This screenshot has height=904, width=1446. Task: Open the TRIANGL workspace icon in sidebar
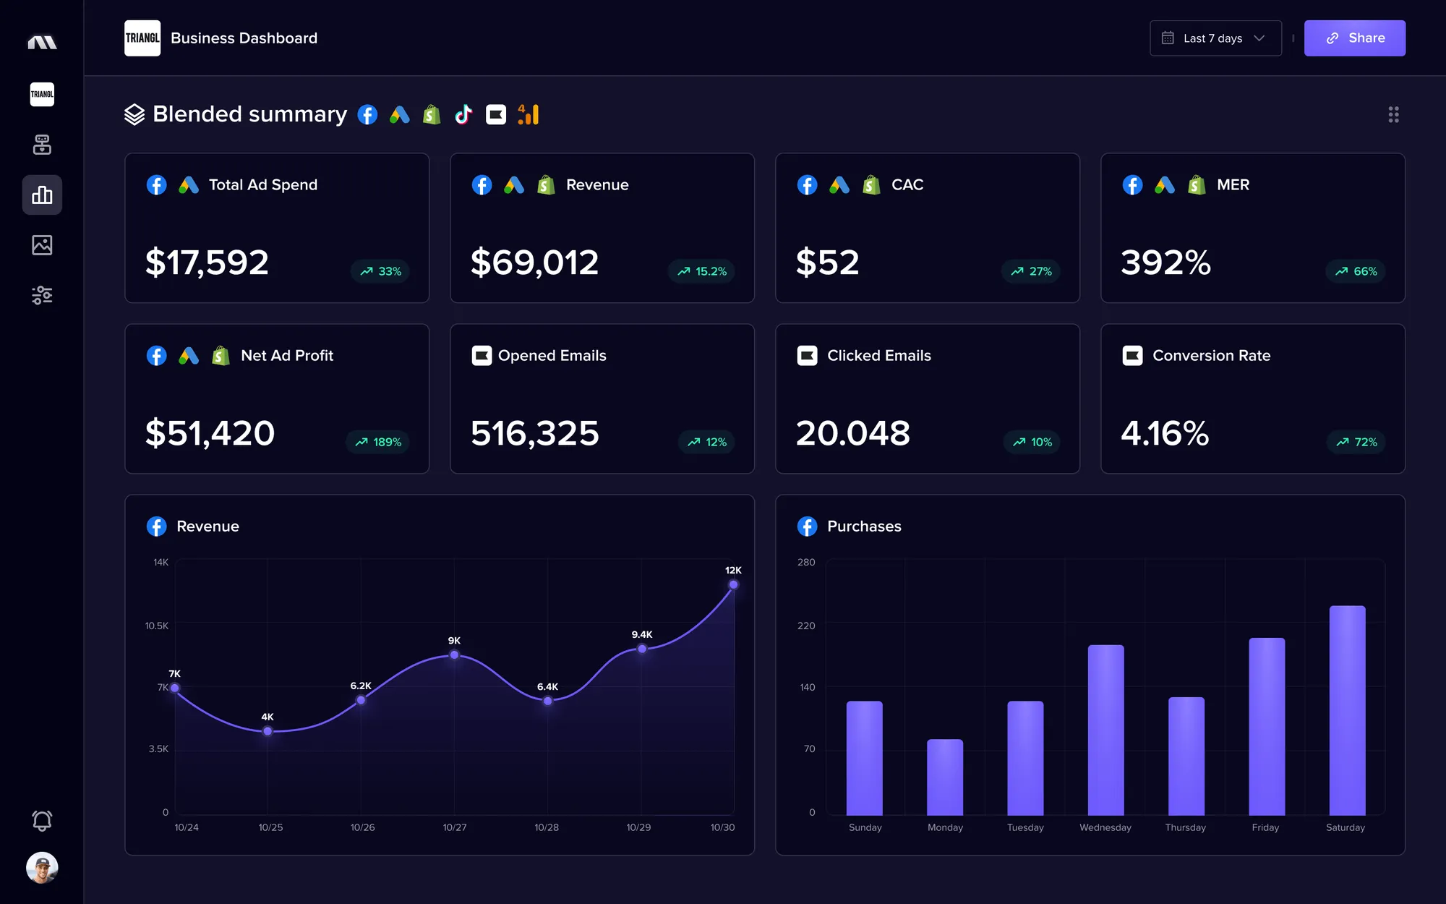[42, 94]
